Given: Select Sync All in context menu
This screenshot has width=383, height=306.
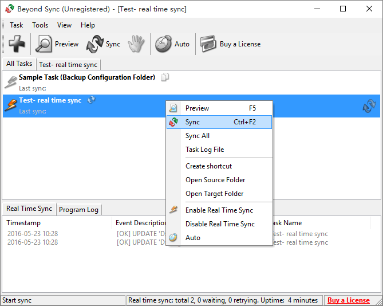Looking at the screenshot, I should pos(198,136).
